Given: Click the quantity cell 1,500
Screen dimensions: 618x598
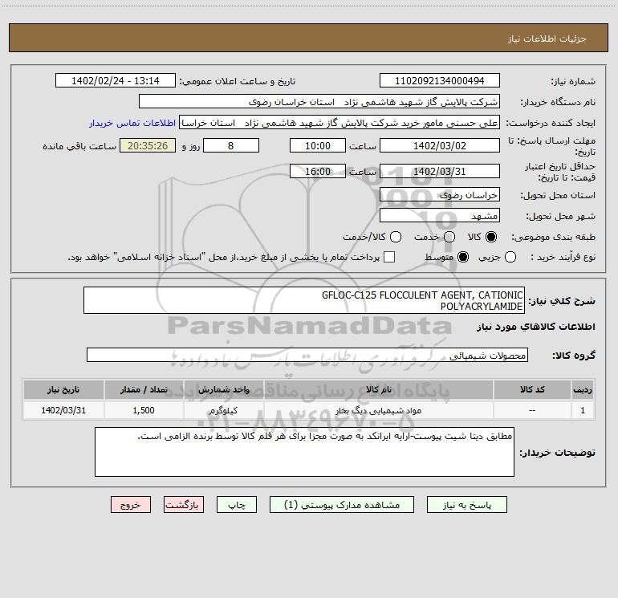Looking at the screenshot, I should click(144, 410).
